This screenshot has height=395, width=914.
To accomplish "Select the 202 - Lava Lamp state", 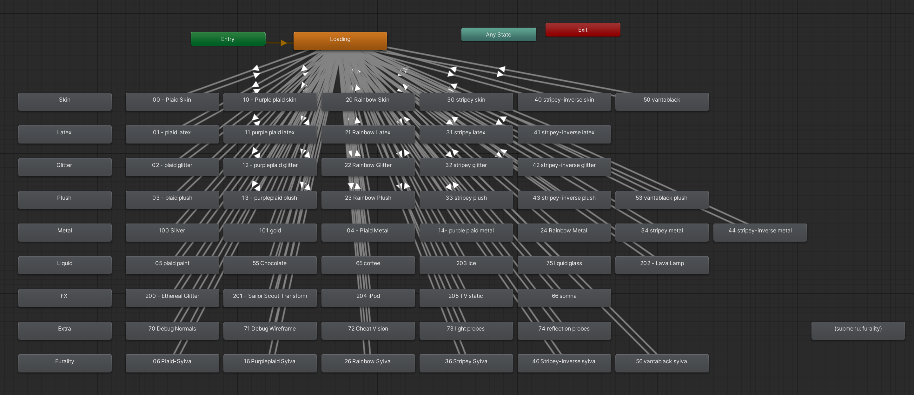I will 661,263.
